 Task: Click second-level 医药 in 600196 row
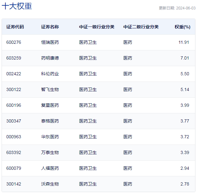click(128, 106)
